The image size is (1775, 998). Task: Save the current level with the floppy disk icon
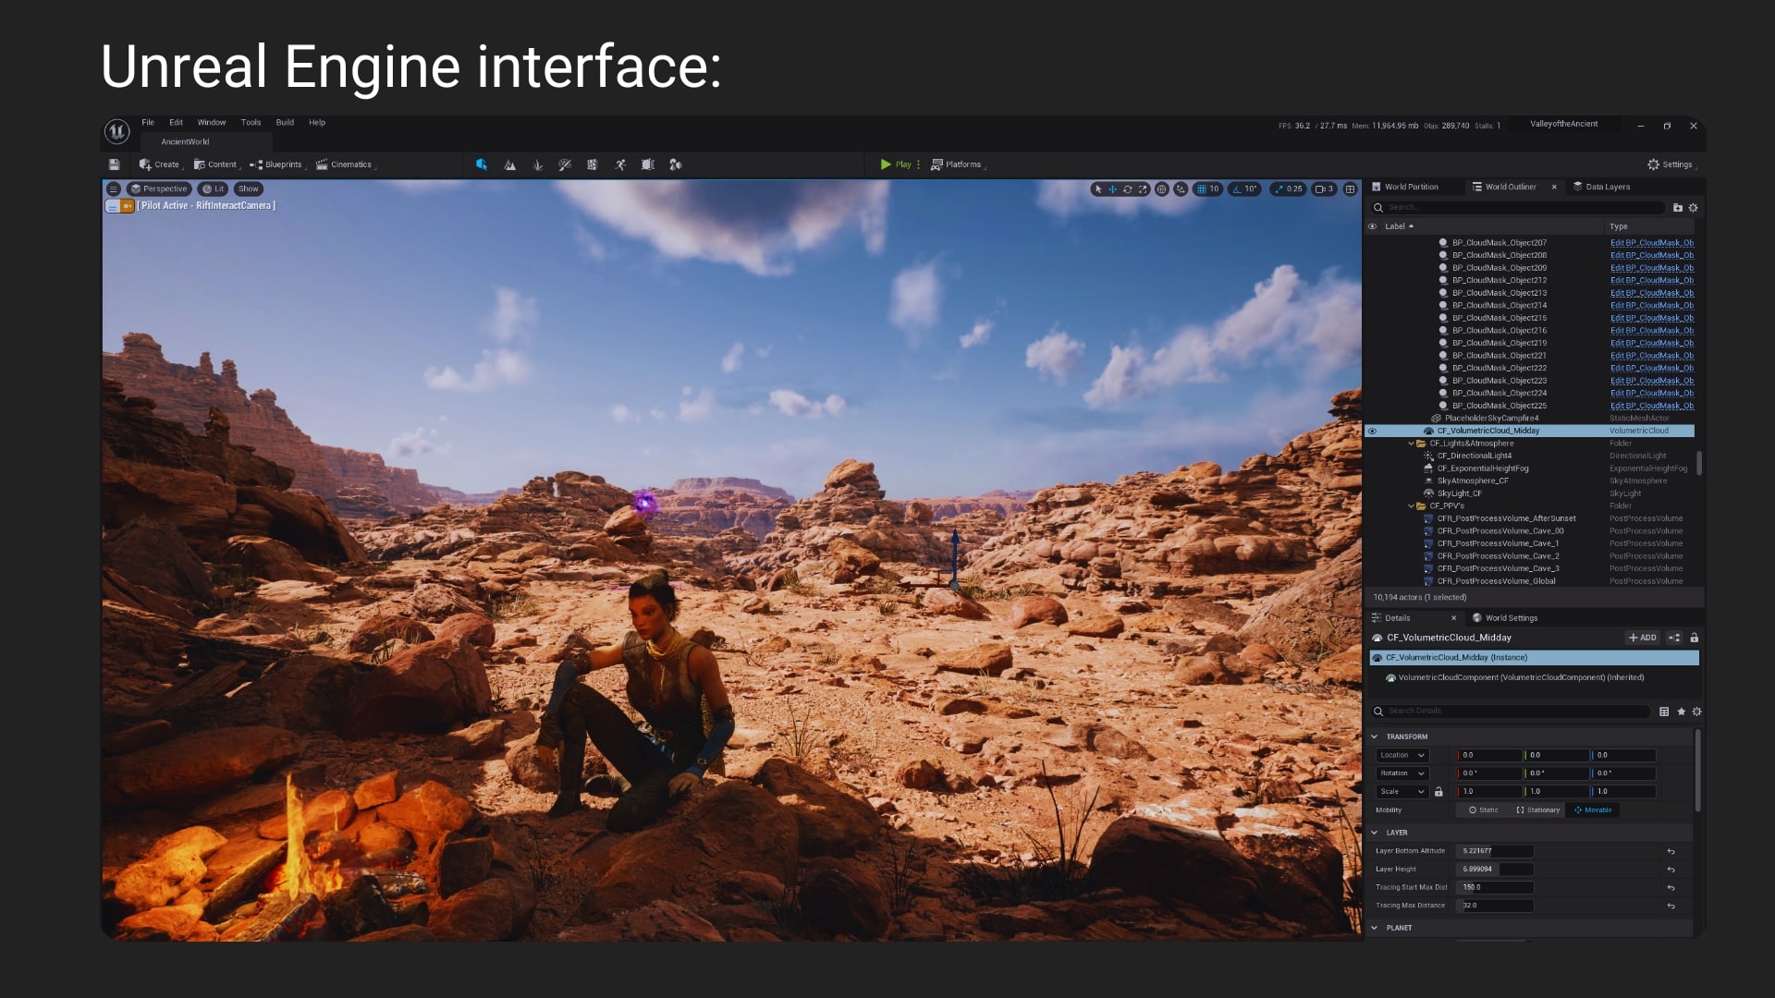click(114, 164)
